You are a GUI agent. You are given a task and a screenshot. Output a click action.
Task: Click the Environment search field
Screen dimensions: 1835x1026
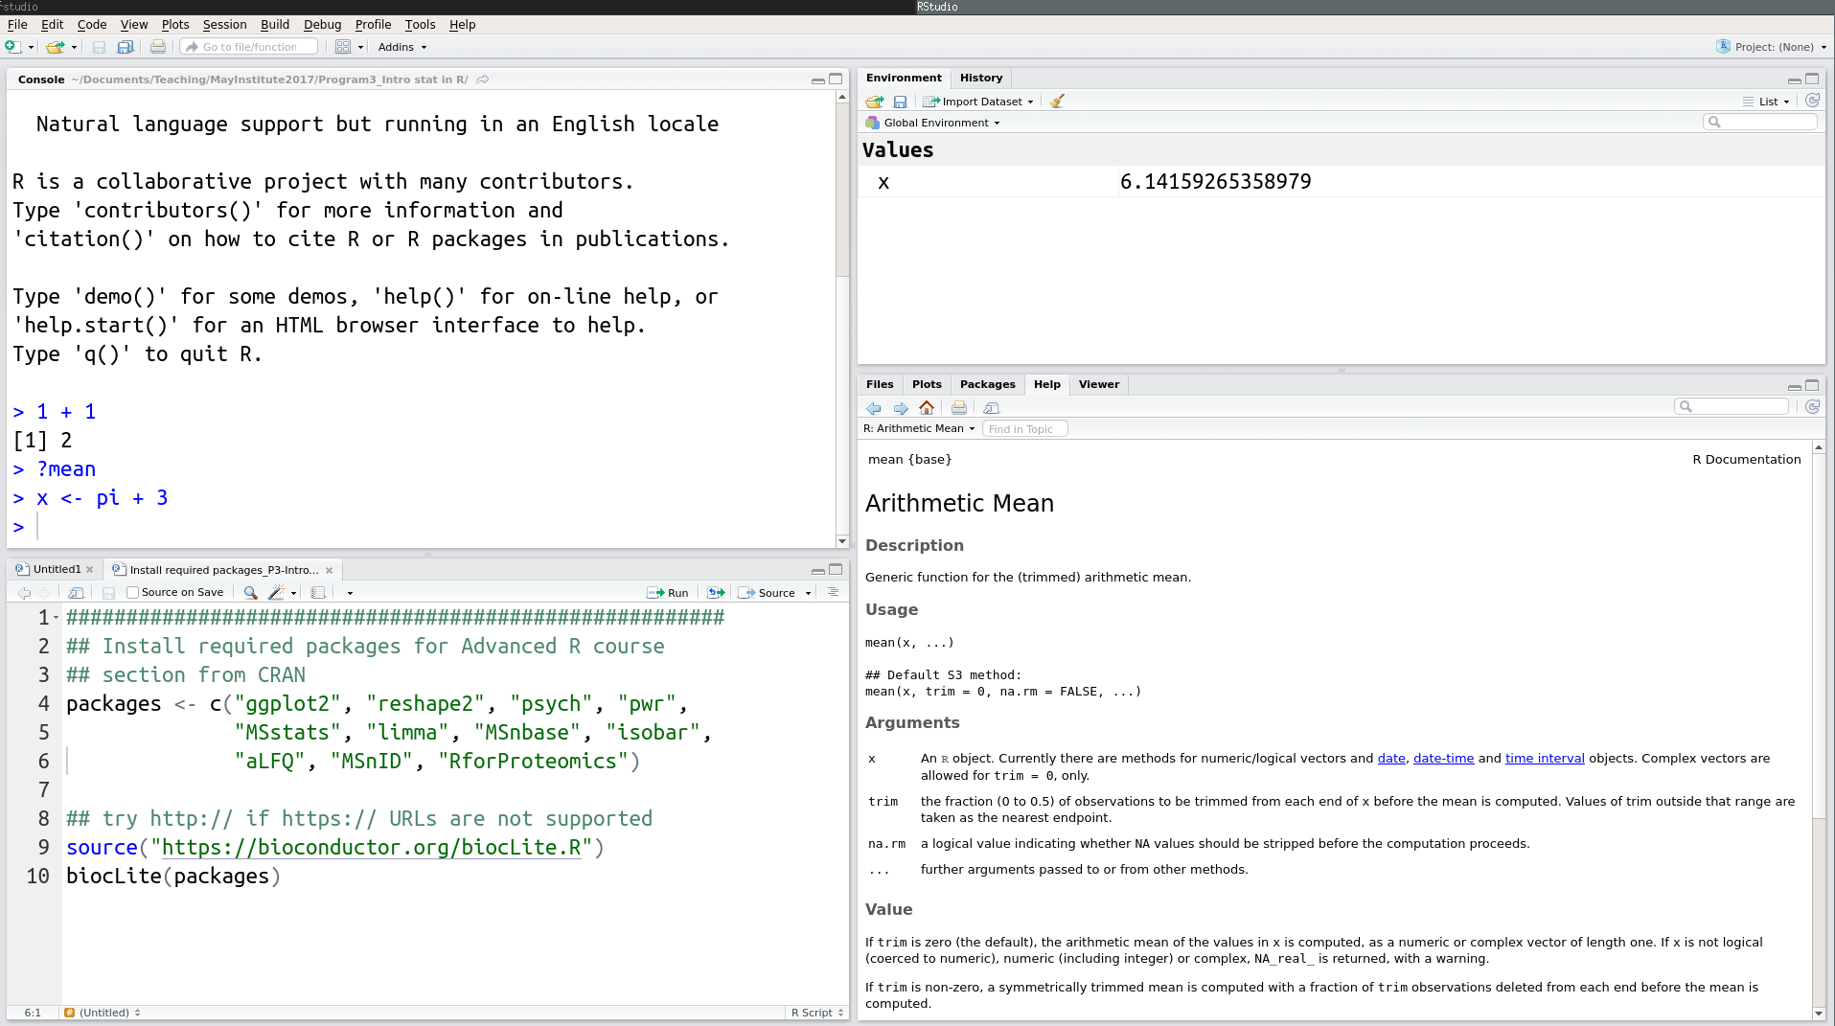click(x=1759, y=122)
